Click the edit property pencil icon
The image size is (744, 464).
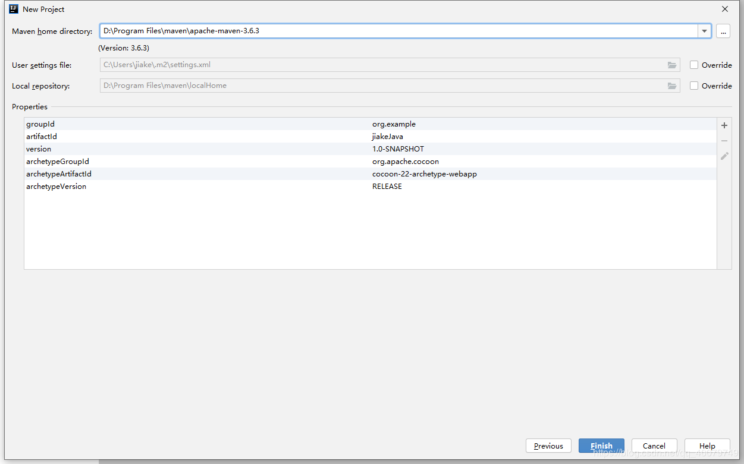(724, 156)
